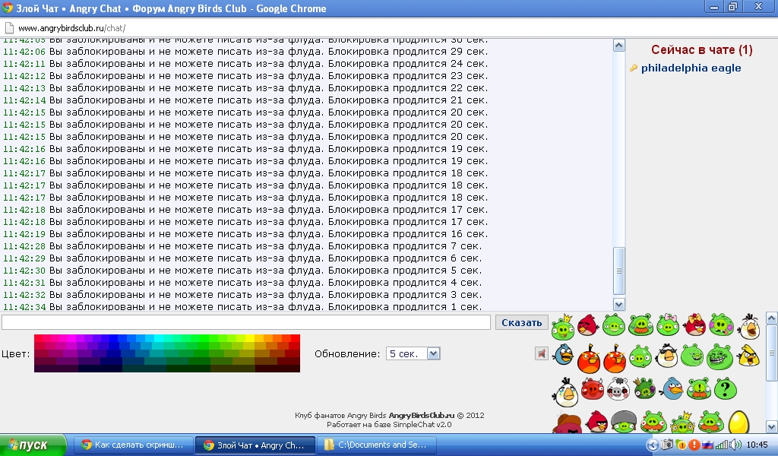
Task: Switch to Как сделать скриншот taskbar window
Action: (134, 445)
